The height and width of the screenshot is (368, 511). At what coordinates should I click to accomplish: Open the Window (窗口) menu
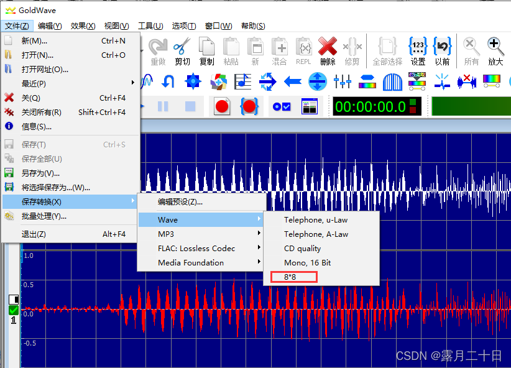[x=218, y=25]
